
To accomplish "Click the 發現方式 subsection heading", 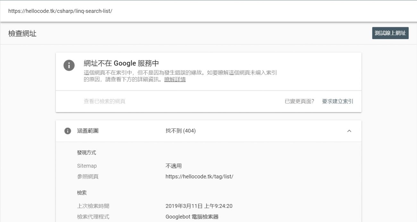I will [86, 152].
